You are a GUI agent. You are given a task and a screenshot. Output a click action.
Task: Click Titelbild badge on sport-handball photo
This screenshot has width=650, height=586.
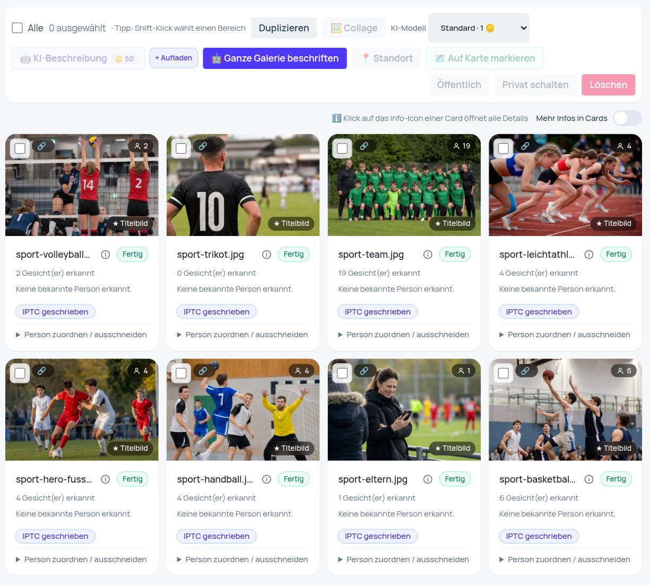[x=291, y=448]
